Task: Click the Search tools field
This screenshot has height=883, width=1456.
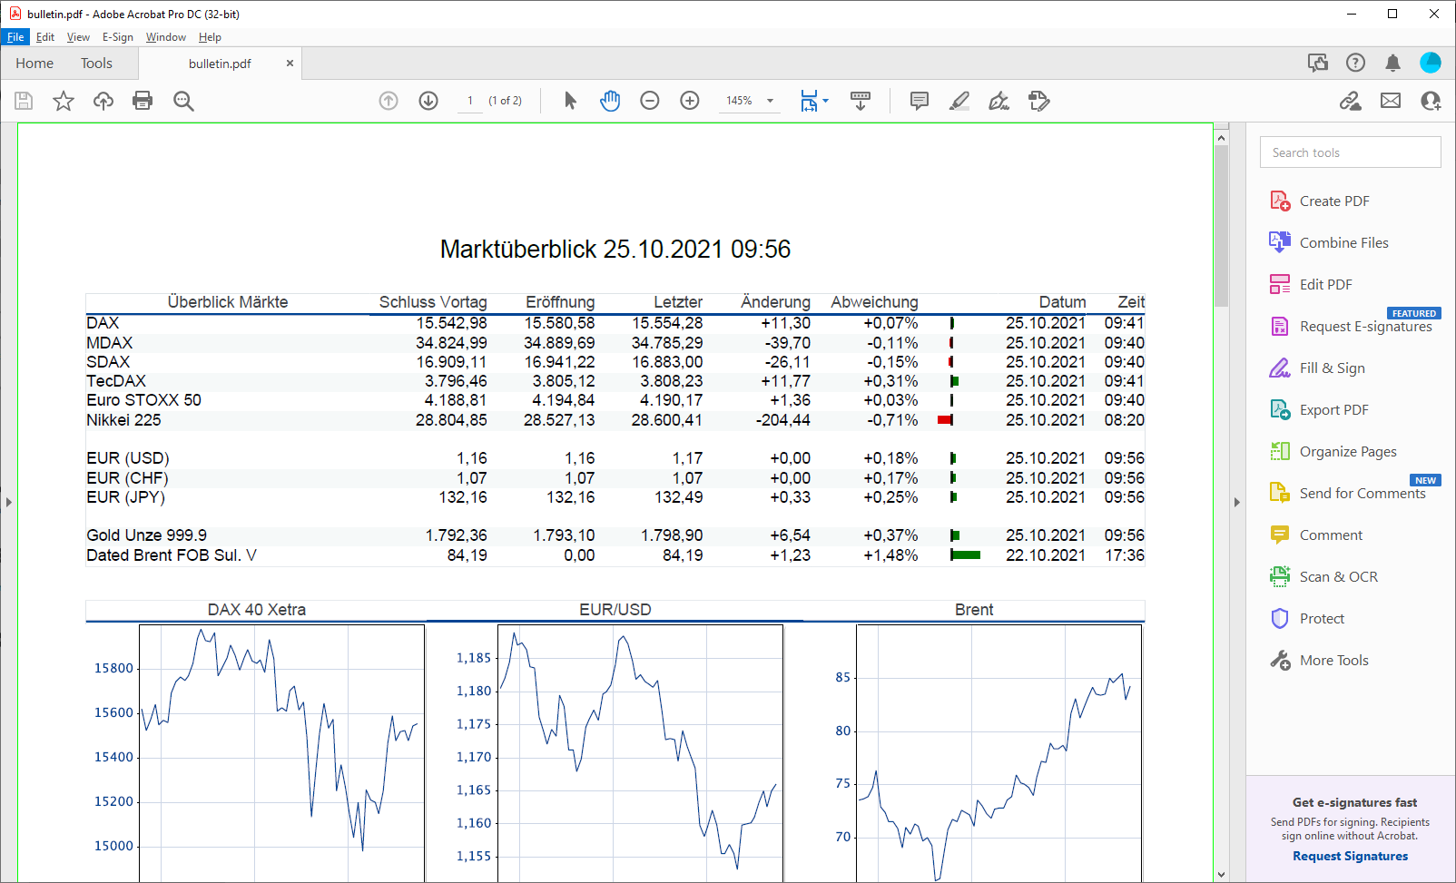Action: [x=1350, y=152]
